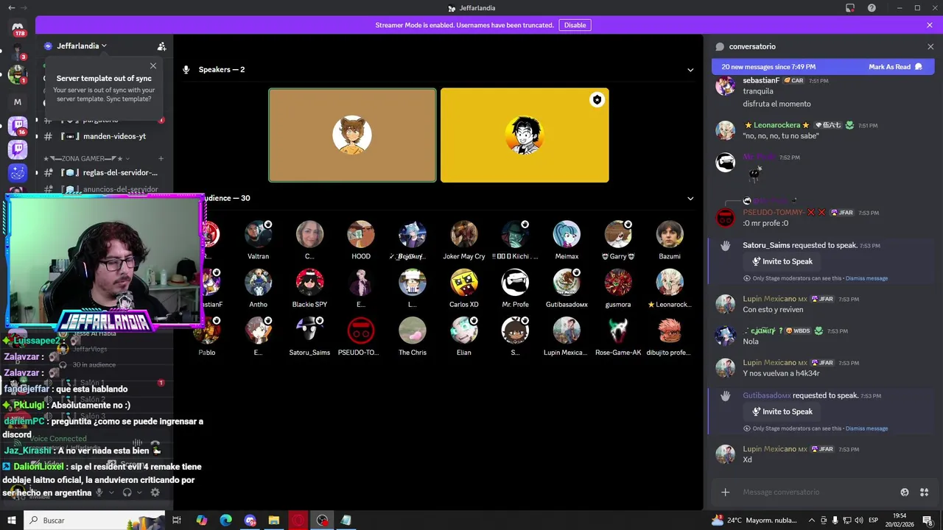The width and height of the screenshot is (943, 530).
Task: Open the Twitch server with 16 badge
Action: pos(18,126)
